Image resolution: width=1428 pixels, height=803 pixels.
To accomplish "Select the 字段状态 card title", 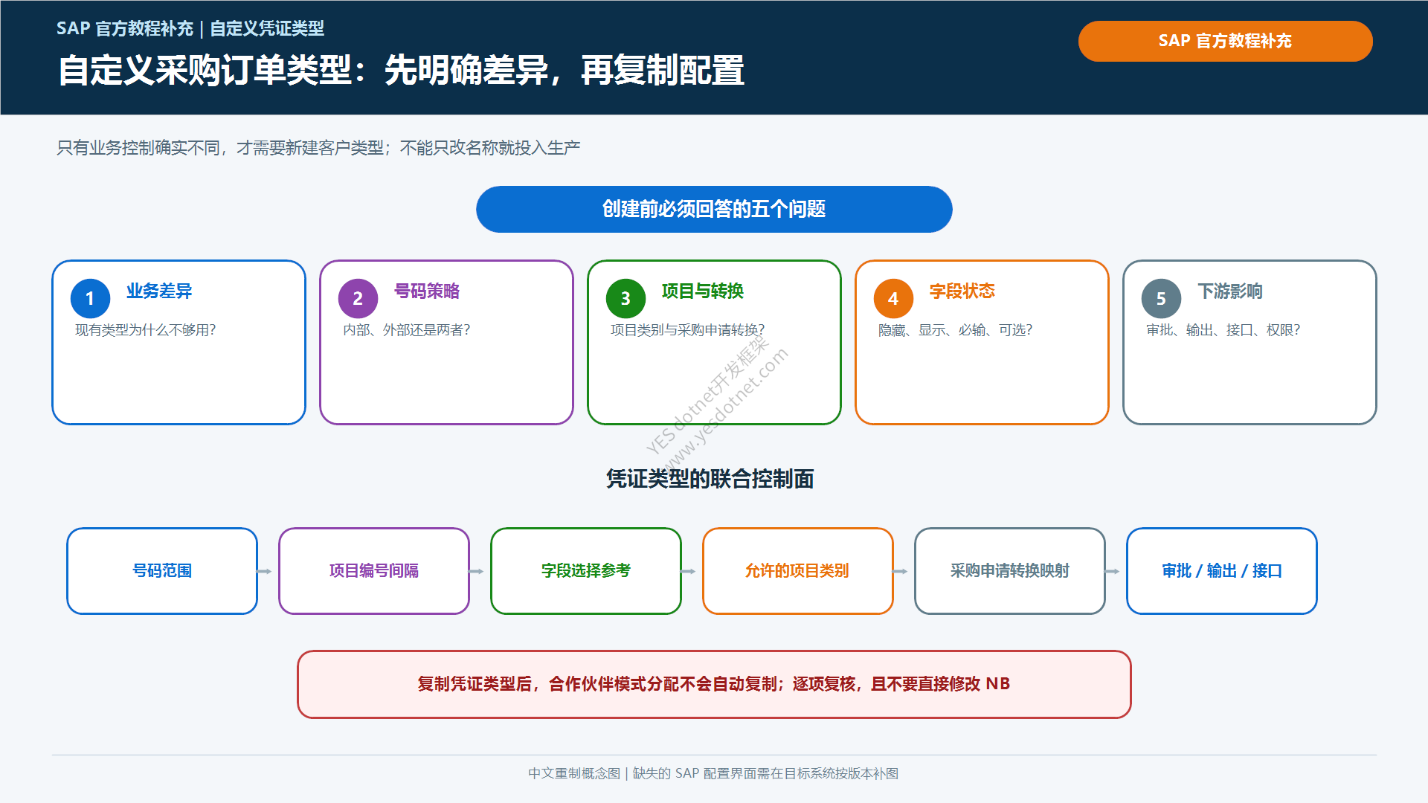I will pos(962,291).
